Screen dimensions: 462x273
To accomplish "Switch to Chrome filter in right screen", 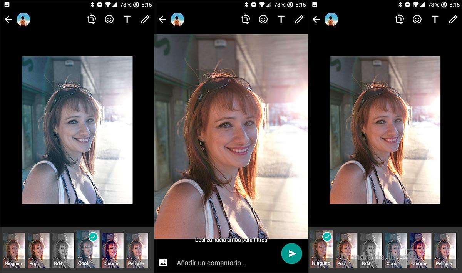I will coord(420,250).
